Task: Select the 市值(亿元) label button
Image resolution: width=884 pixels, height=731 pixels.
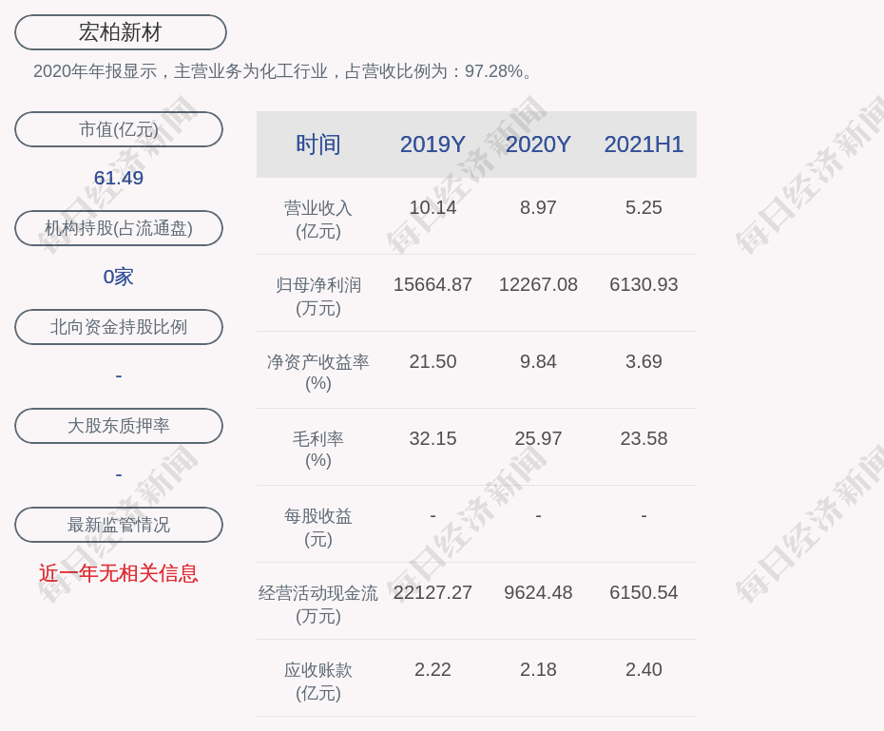Action: point(119,129)
